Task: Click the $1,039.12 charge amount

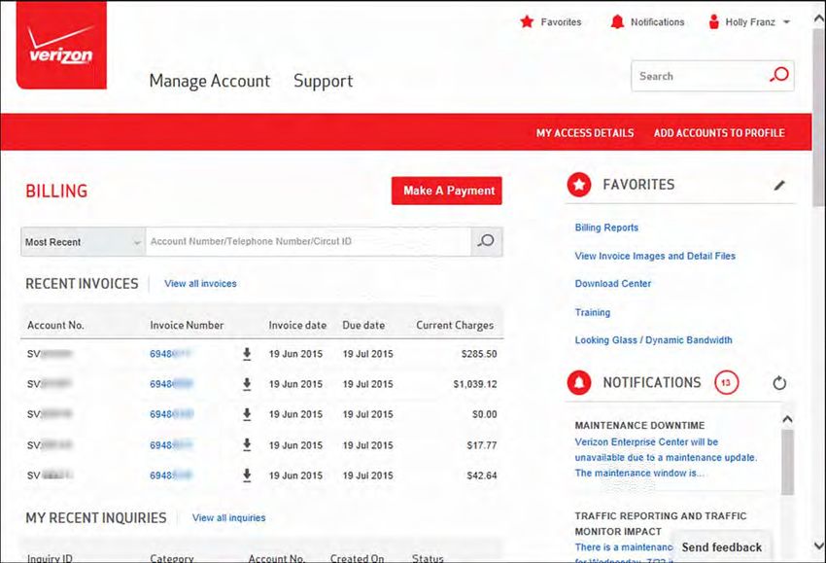Action: [474, 384]
